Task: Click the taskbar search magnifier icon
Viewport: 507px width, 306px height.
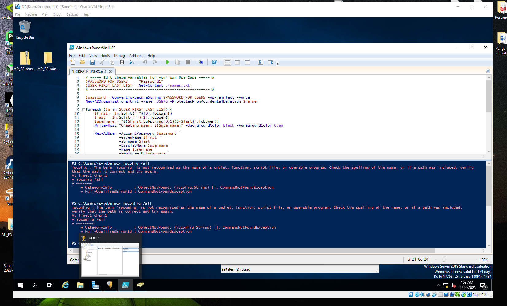Action: (35, 285)
